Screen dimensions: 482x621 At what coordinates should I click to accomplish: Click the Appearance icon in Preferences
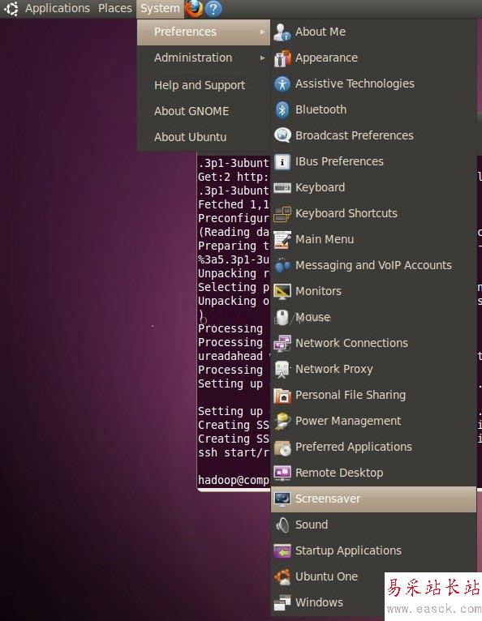pos(282,58)
